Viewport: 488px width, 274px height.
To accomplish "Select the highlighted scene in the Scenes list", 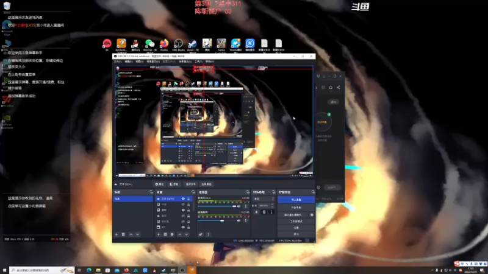I will [133, 199].
